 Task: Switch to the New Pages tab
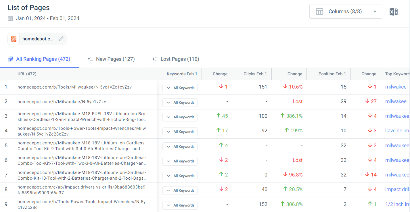[116, 59]
